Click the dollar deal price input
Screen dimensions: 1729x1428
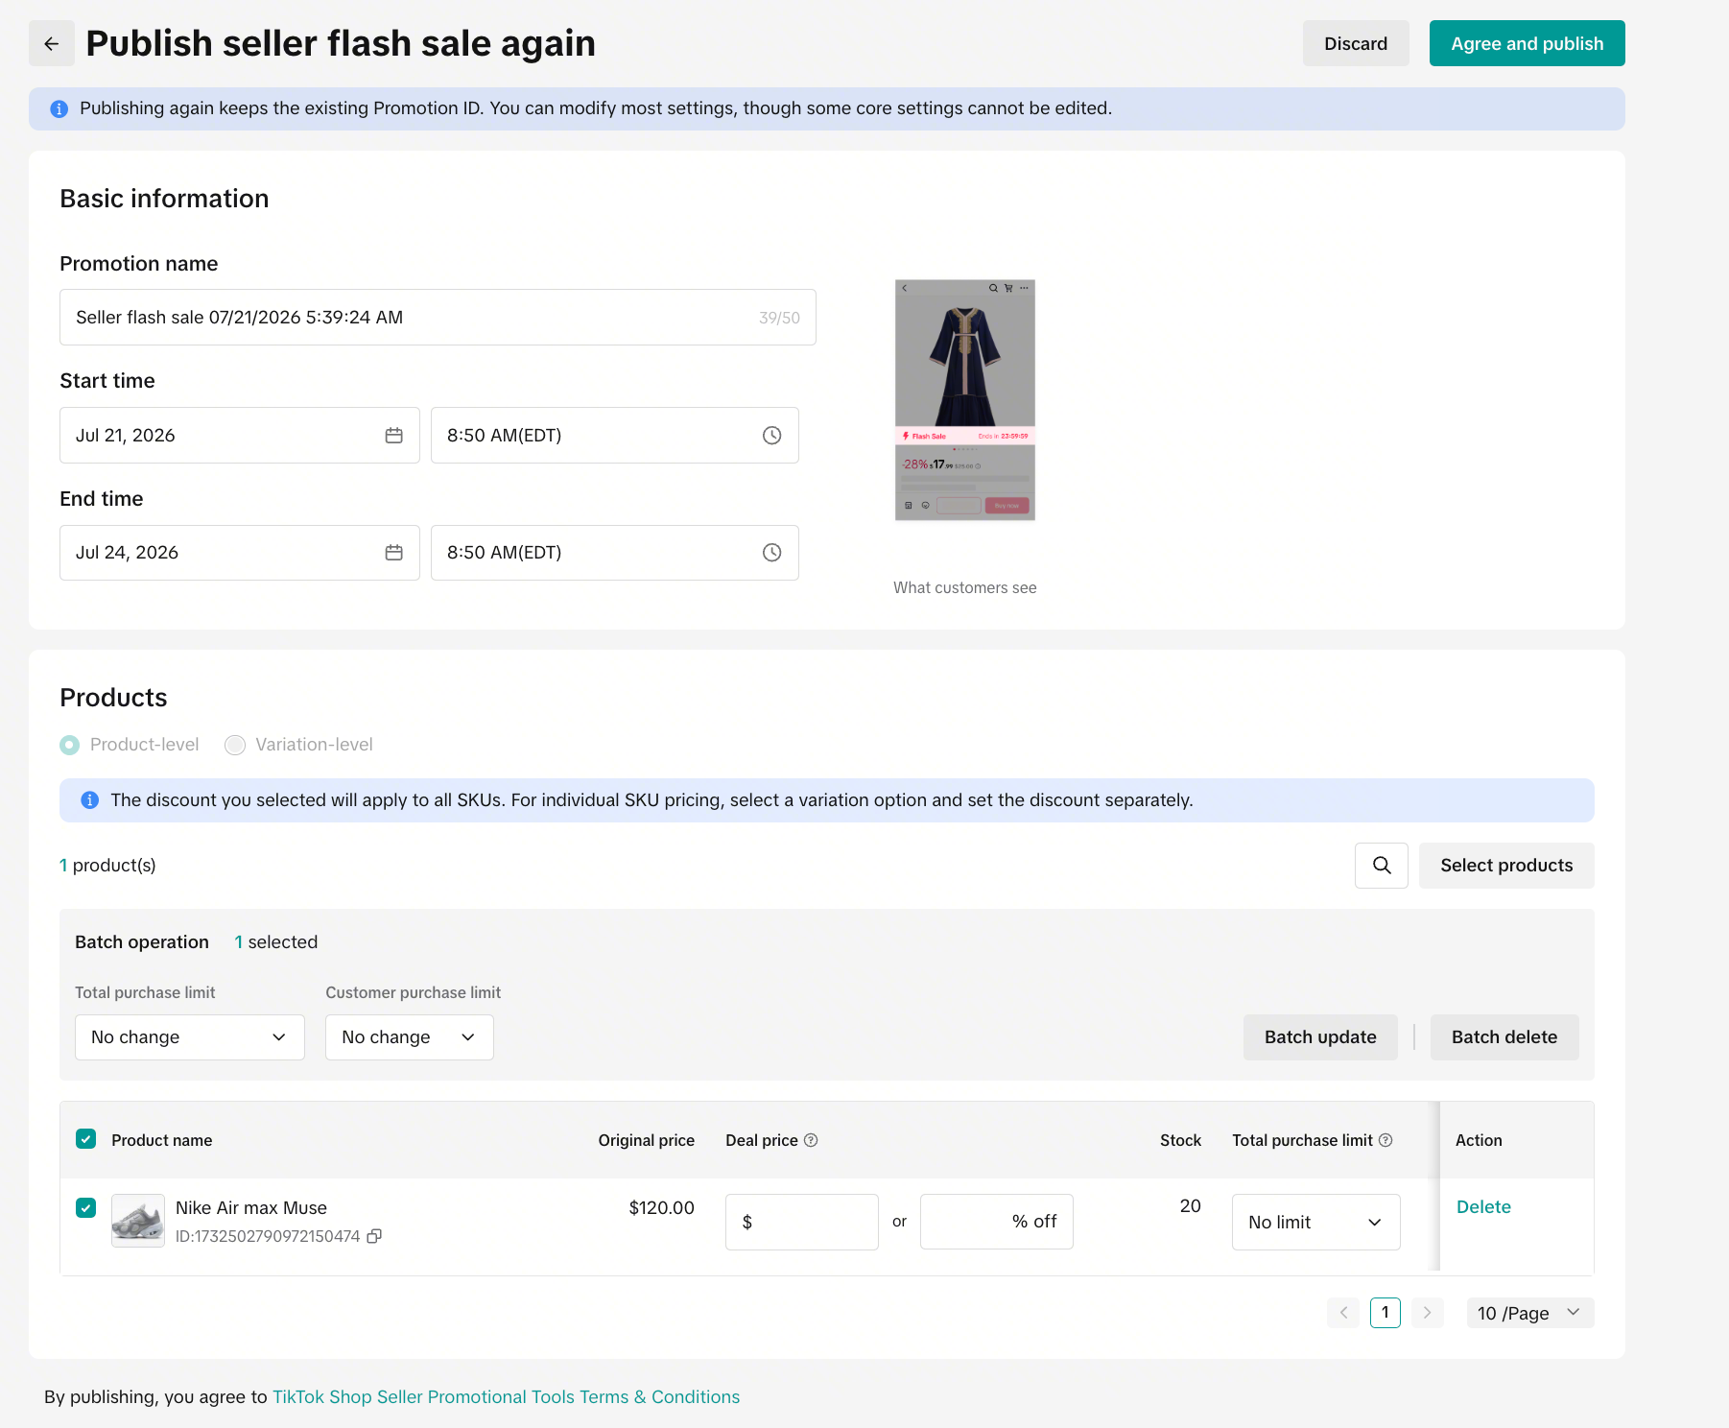(x=802, y=1223)
